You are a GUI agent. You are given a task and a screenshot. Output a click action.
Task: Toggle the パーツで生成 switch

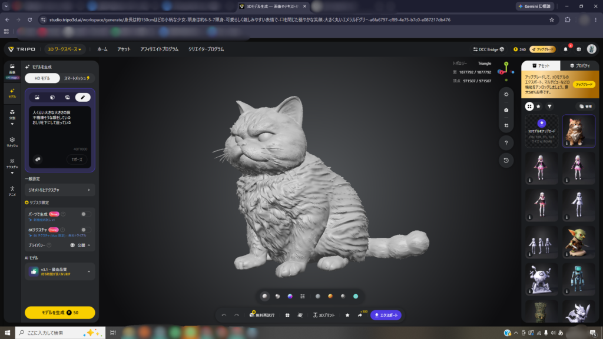point(86,214)
